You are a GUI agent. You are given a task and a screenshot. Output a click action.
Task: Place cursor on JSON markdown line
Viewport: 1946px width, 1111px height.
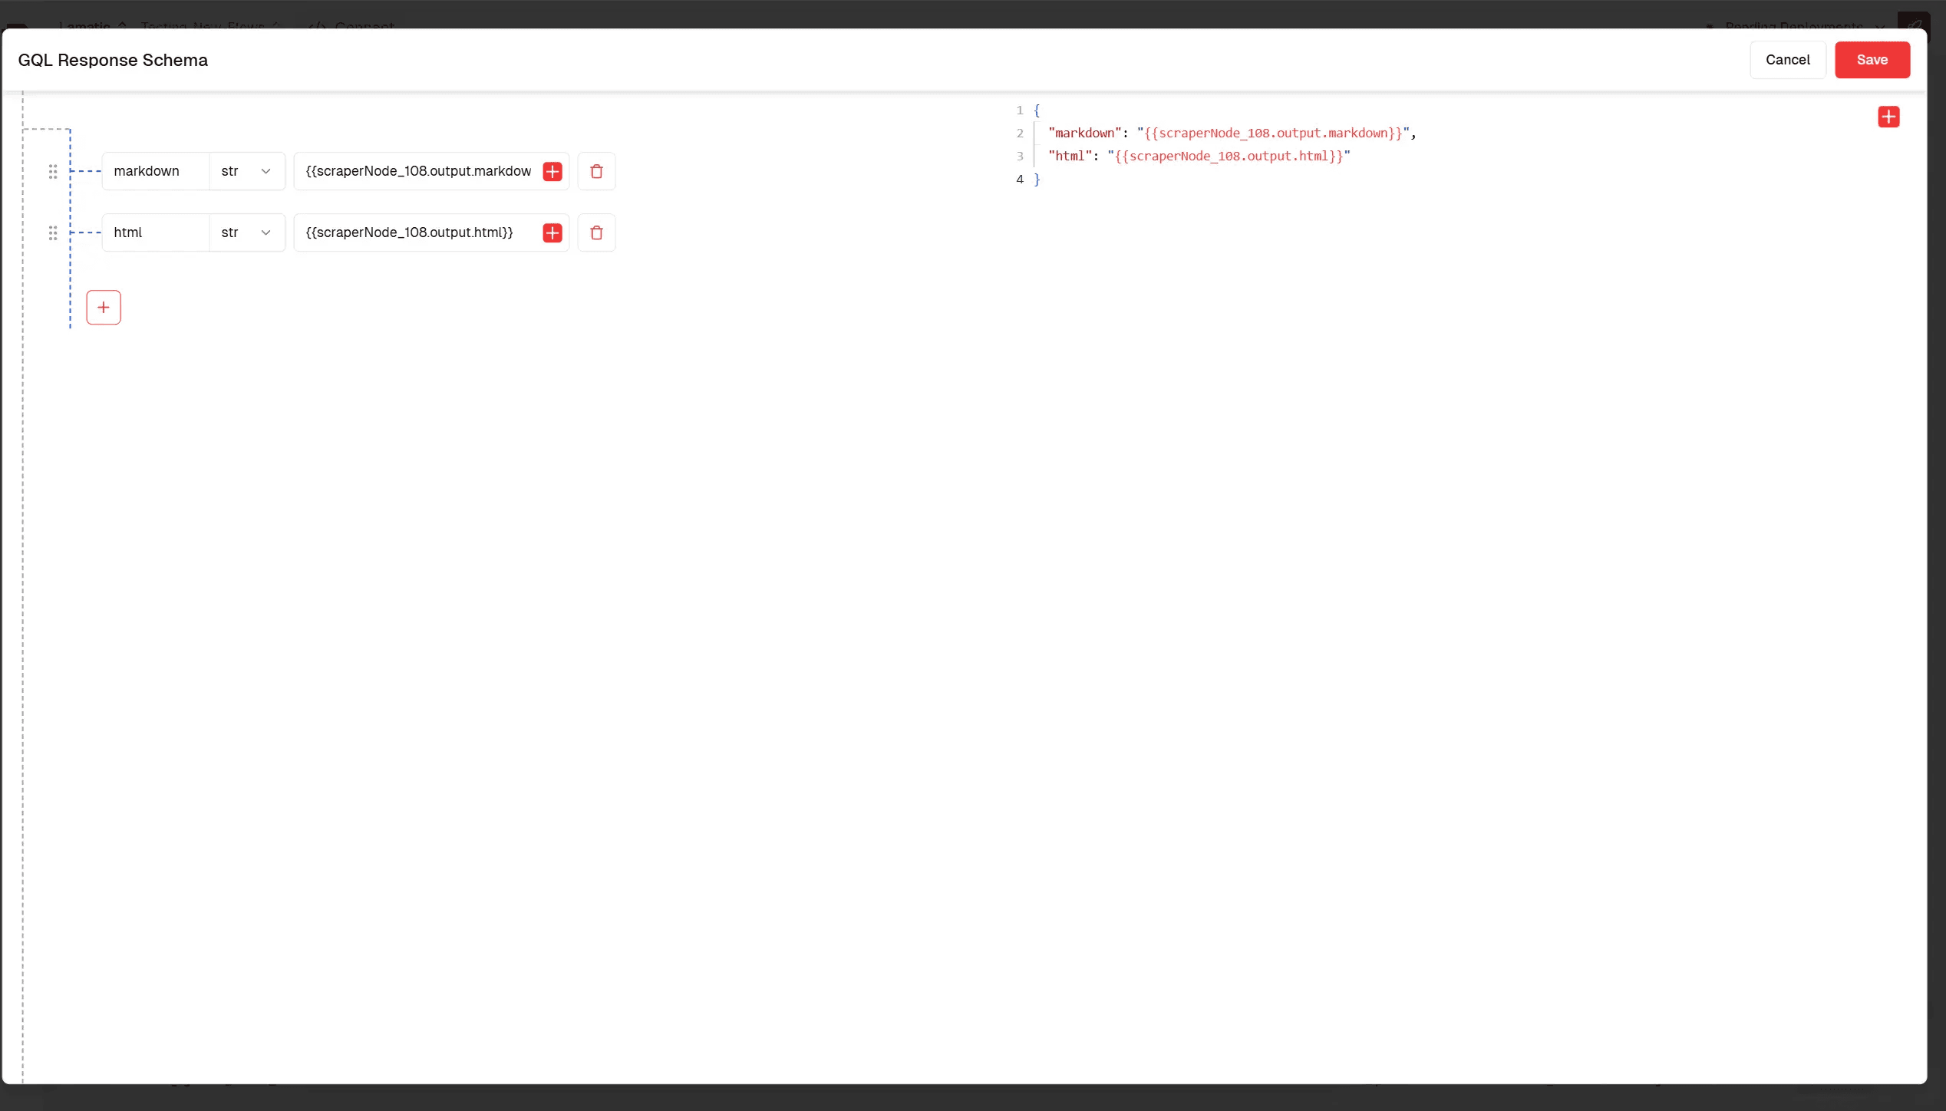pyautogui.click(x=1232, y=134)
